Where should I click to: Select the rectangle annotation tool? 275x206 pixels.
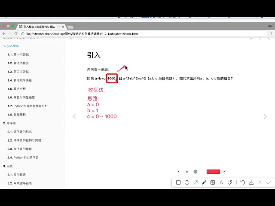pyautogui.click(x=178, y=182)
